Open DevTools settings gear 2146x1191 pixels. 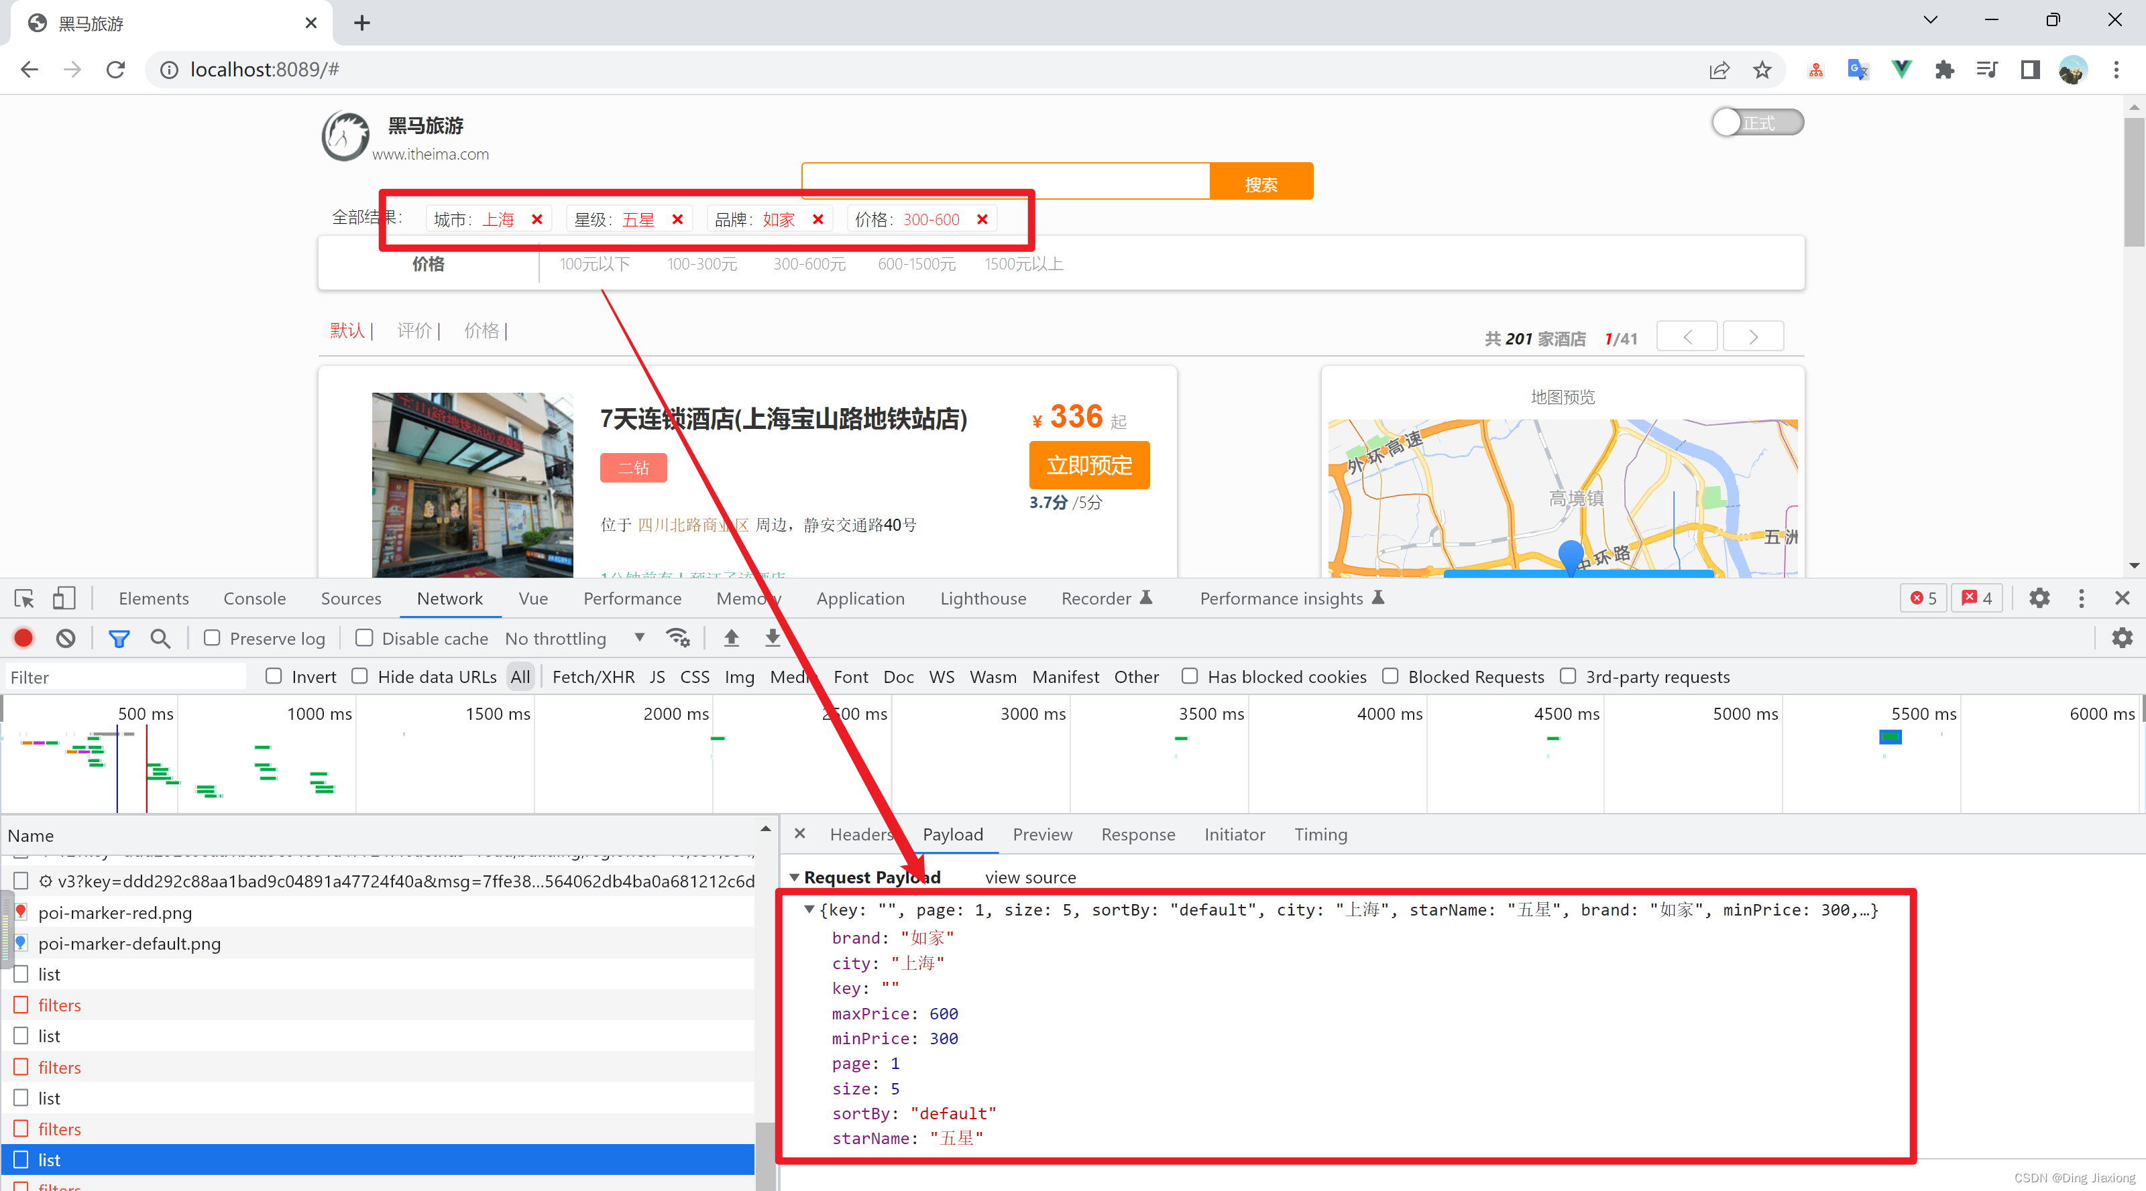click(2039, 598)
